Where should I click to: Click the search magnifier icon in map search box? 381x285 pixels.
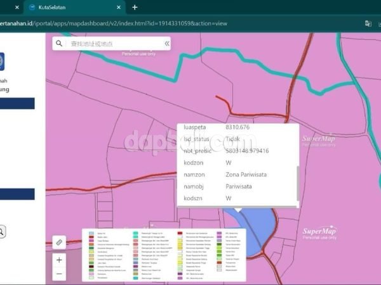[59, 44]
